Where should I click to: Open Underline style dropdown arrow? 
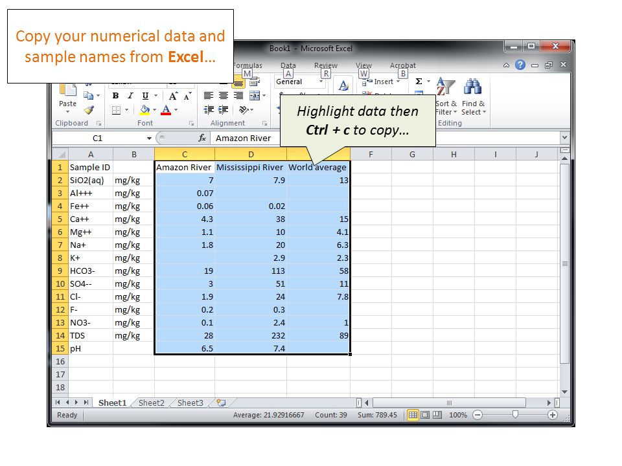pyautogui.click(x=155, y=96)
